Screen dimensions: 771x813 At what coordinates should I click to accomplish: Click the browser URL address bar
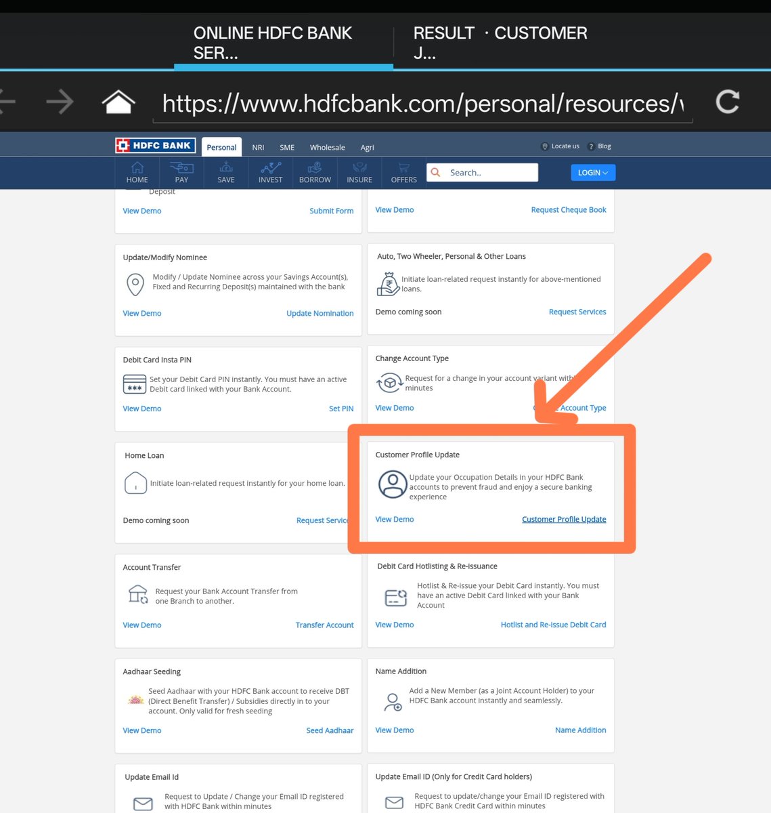(423, 104)
